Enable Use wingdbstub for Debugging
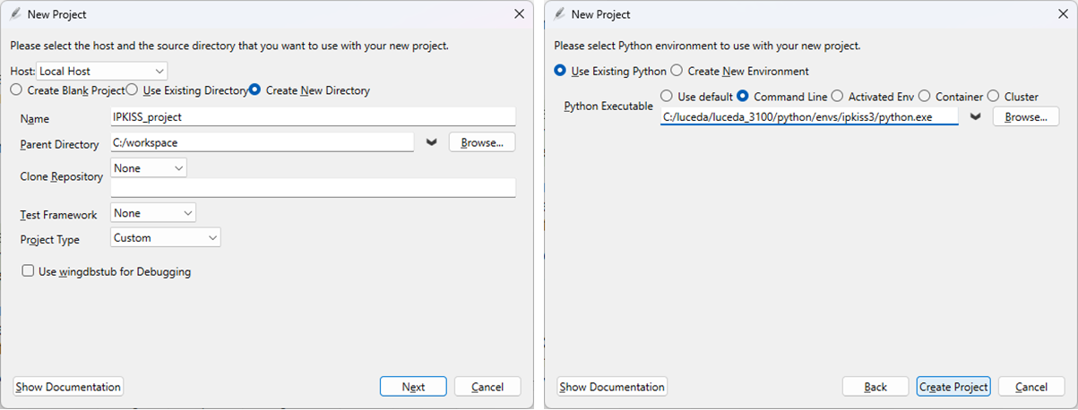1078x410 pixels. pyautogui.click(x=29, y=271)
